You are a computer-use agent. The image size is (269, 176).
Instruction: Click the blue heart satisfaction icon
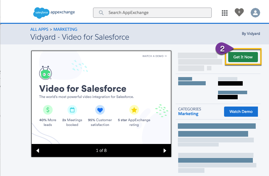(100, 110)
